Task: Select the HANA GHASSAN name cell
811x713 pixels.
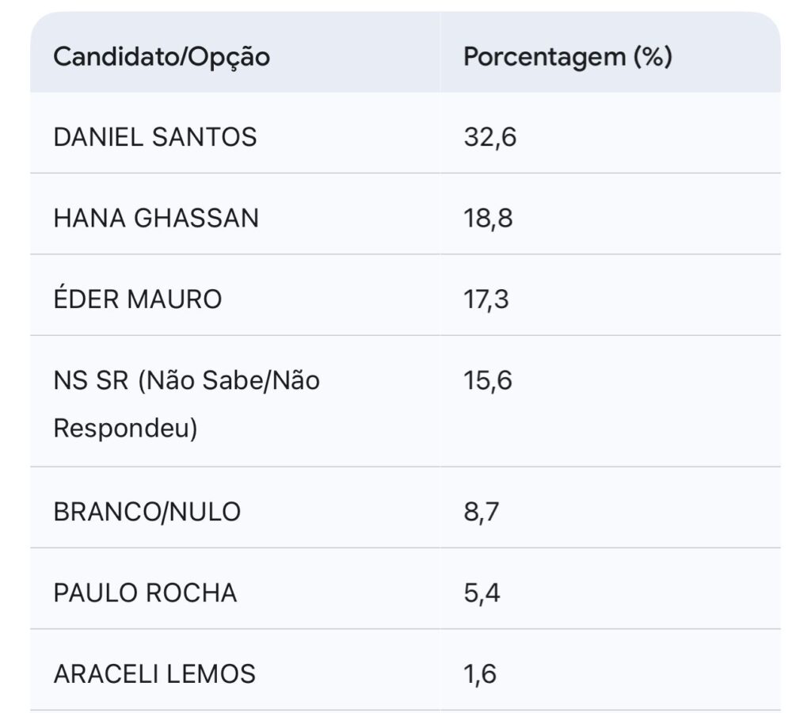Action: 156,218
